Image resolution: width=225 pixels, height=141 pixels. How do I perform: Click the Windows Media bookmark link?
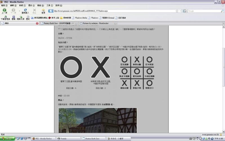coord(81,18)
